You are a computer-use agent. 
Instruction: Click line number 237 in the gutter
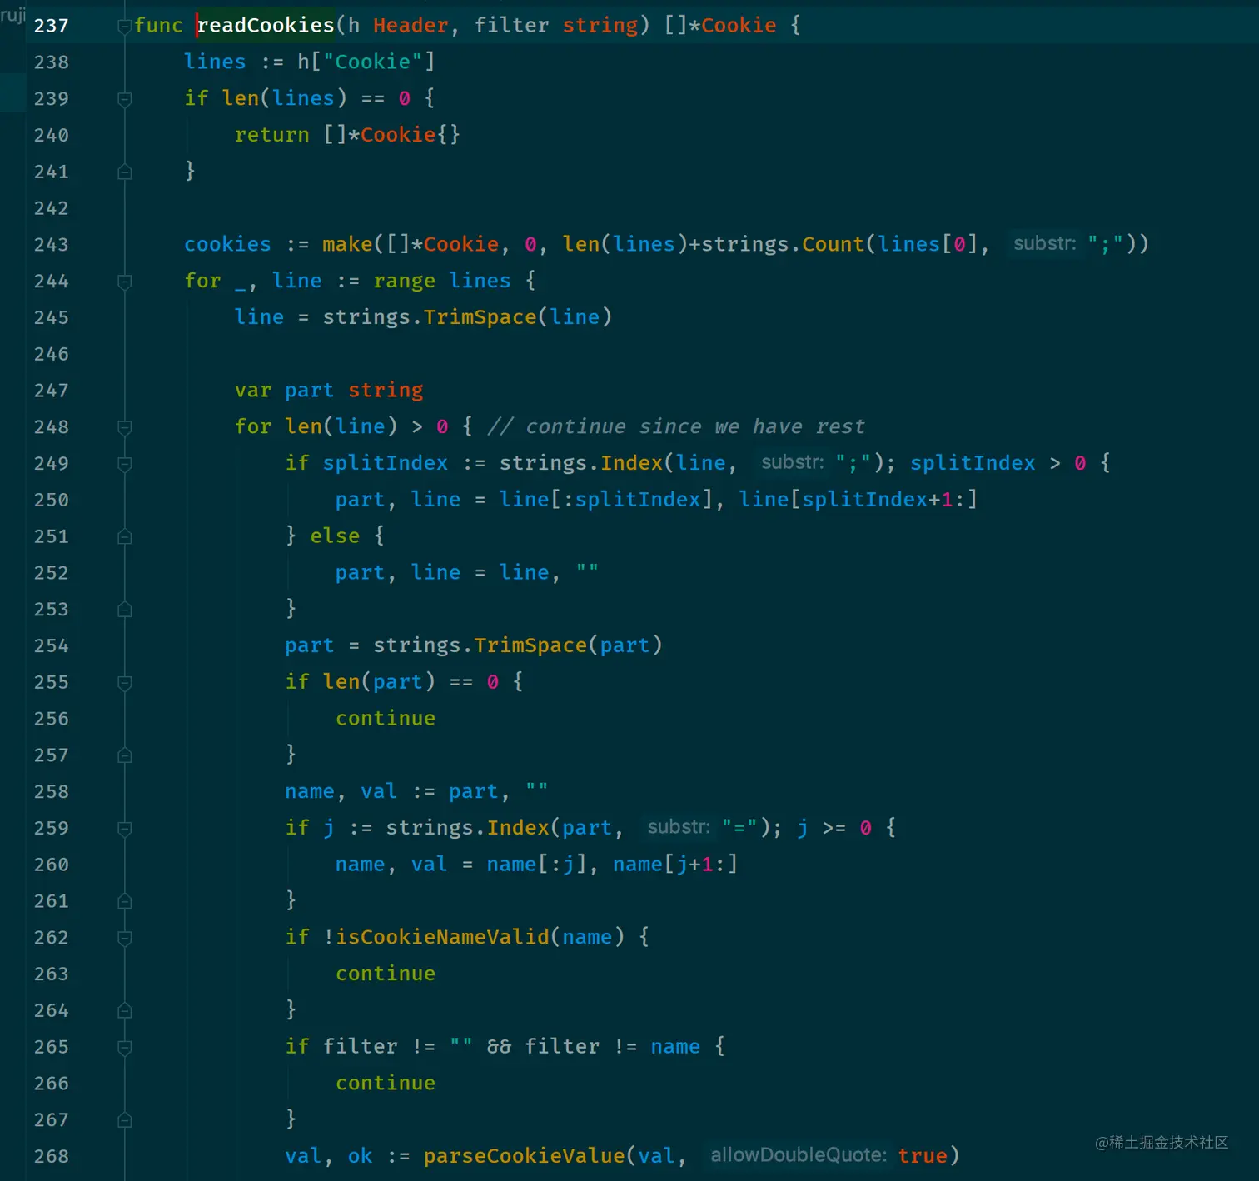pos(52,26)
